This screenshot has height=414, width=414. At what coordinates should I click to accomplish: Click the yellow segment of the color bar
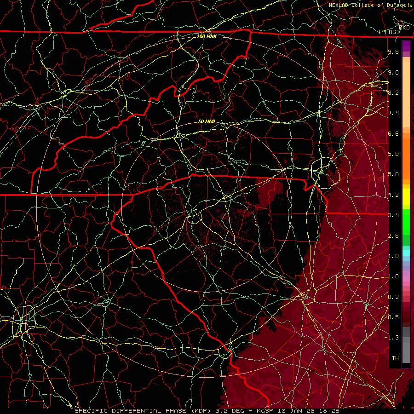point(406,197)
